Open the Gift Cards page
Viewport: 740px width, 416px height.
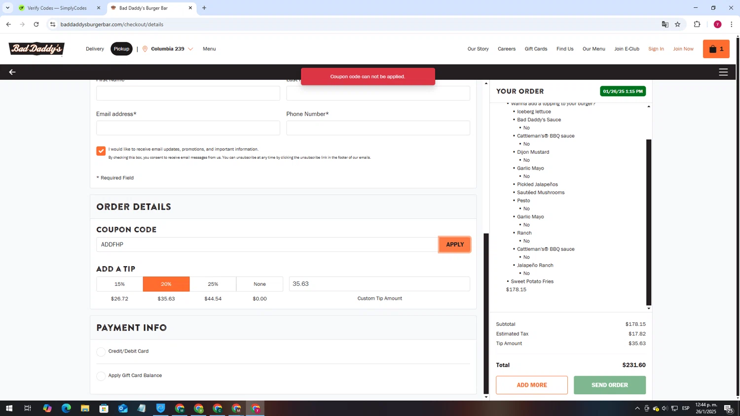point(536,49)
